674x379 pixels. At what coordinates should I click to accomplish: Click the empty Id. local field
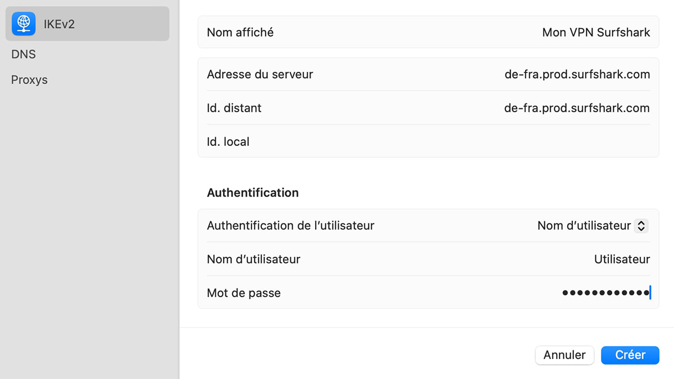(x=505, y=141)
